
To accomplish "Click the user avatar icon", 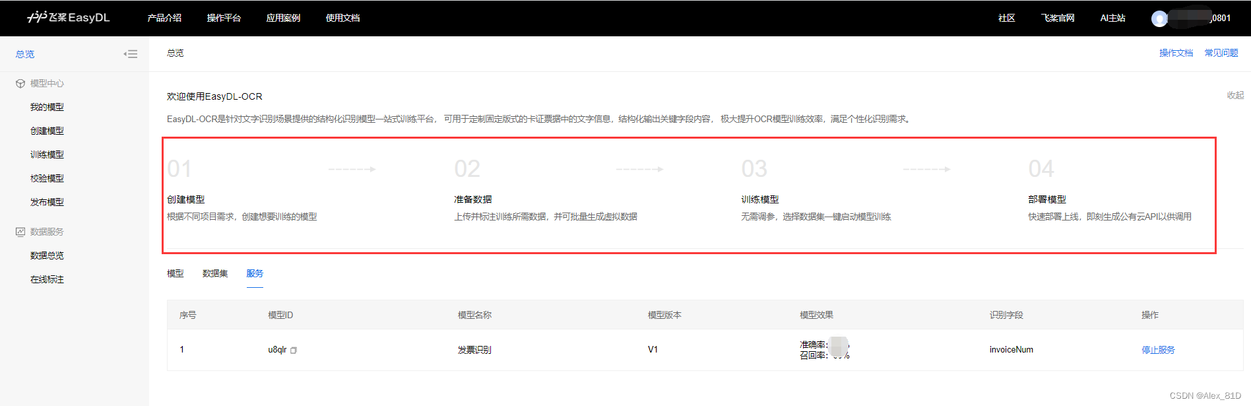I will point(1159,18).
